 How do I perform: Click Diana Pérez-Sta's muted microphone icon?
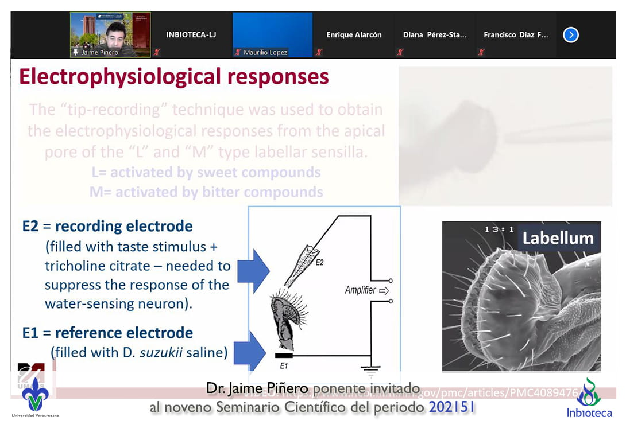click(x=400, y=52)
